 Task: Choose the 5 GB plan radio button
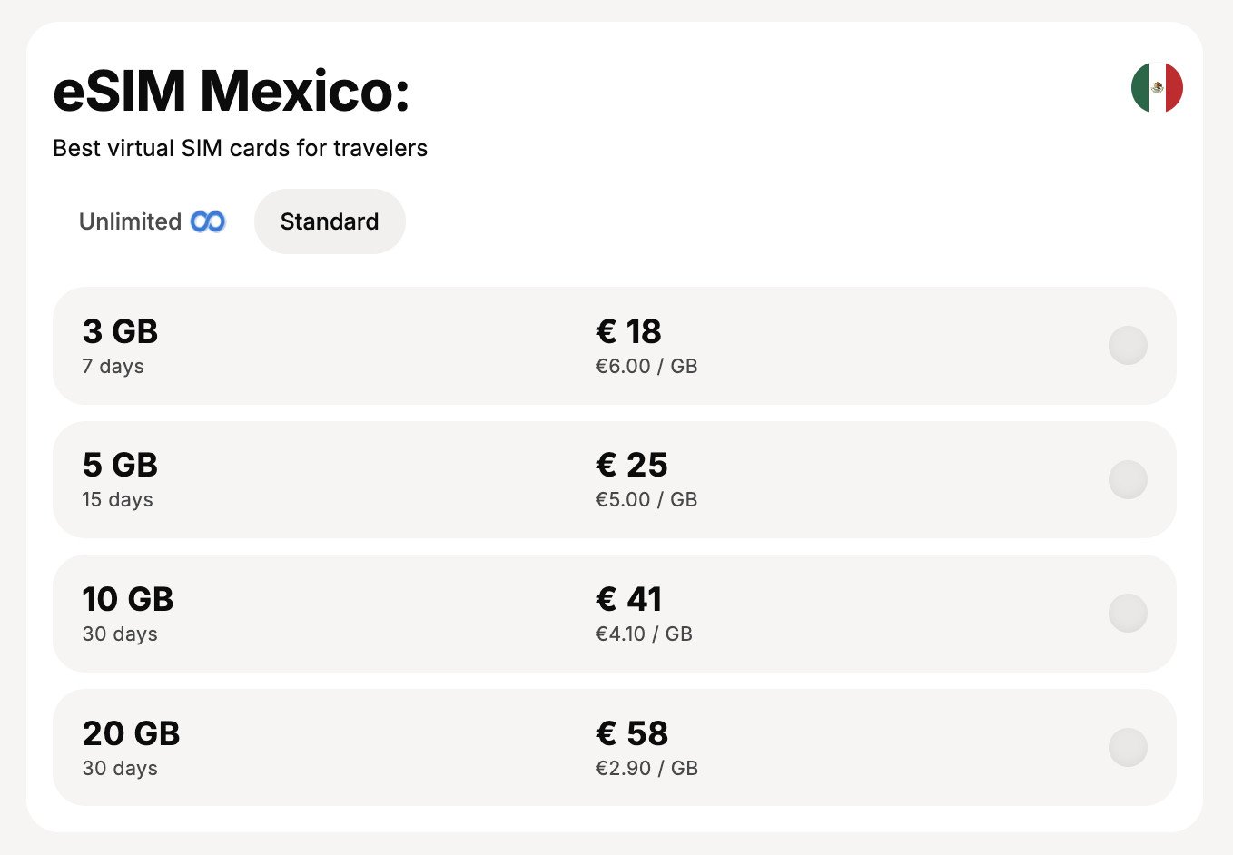pyautogui.click(x=1128, y=479)
